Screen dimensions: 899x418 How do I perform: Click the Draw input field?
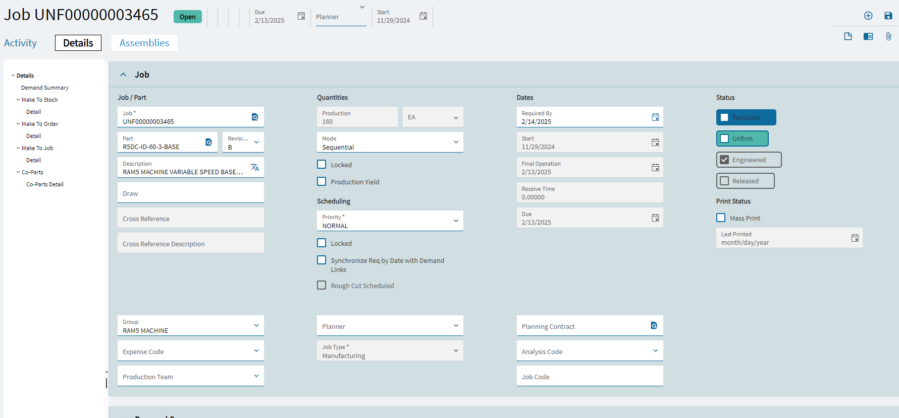pyautogui.click(x=191, y=192)
